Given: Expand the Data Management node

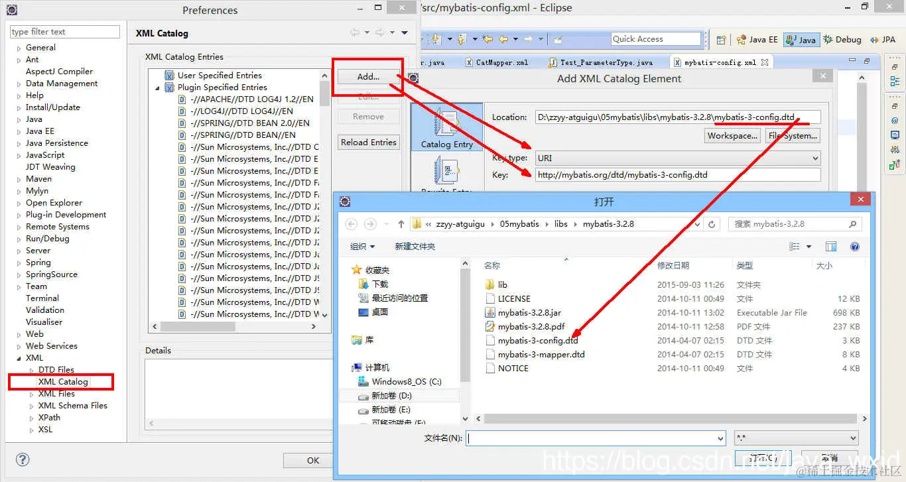Looking at the screenshot, I should pos(19,84).
